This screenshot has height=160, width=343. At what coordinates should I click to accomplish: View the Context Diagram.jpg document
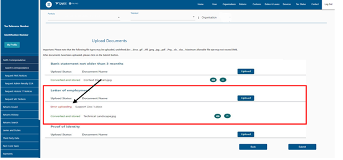coord(213,80)
